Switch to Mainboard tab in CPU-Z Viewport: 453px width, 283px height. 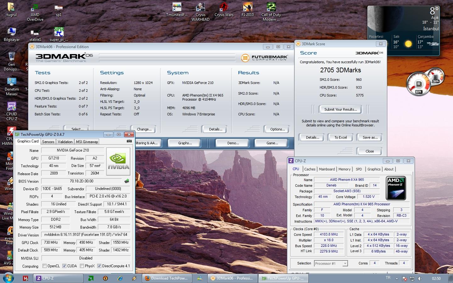click(327, 169)
